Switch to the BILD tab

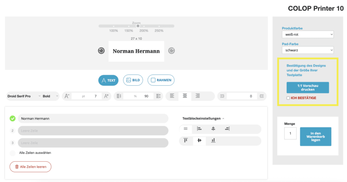(133, 80)
